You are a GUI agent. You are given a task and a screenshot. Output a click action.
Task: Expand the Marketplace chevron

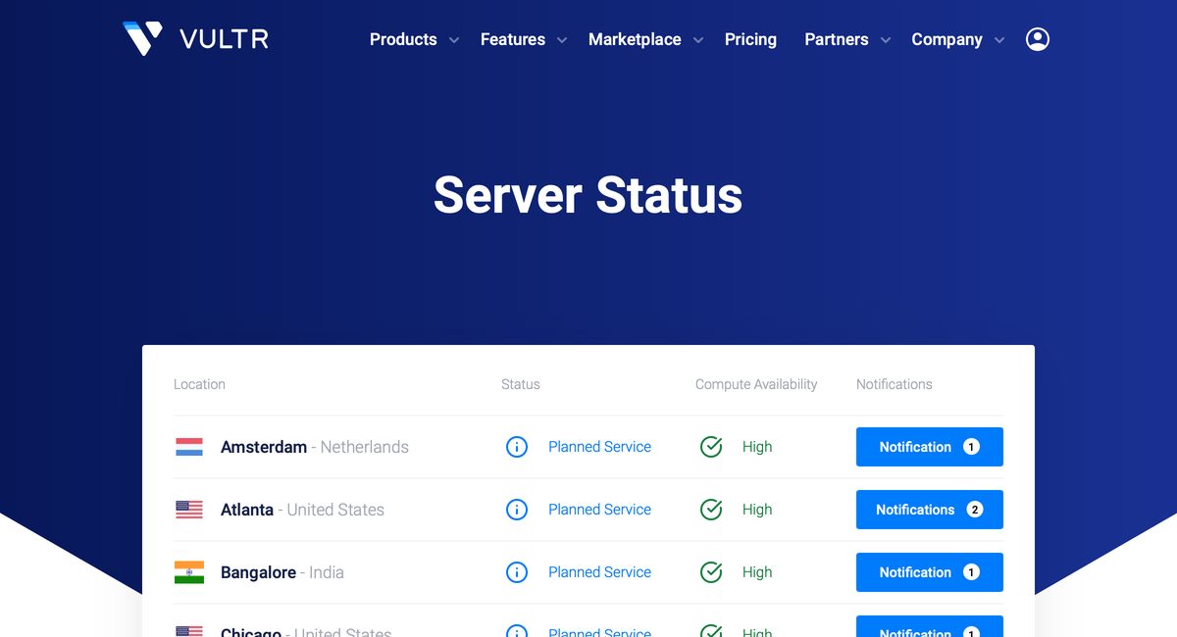698,40
